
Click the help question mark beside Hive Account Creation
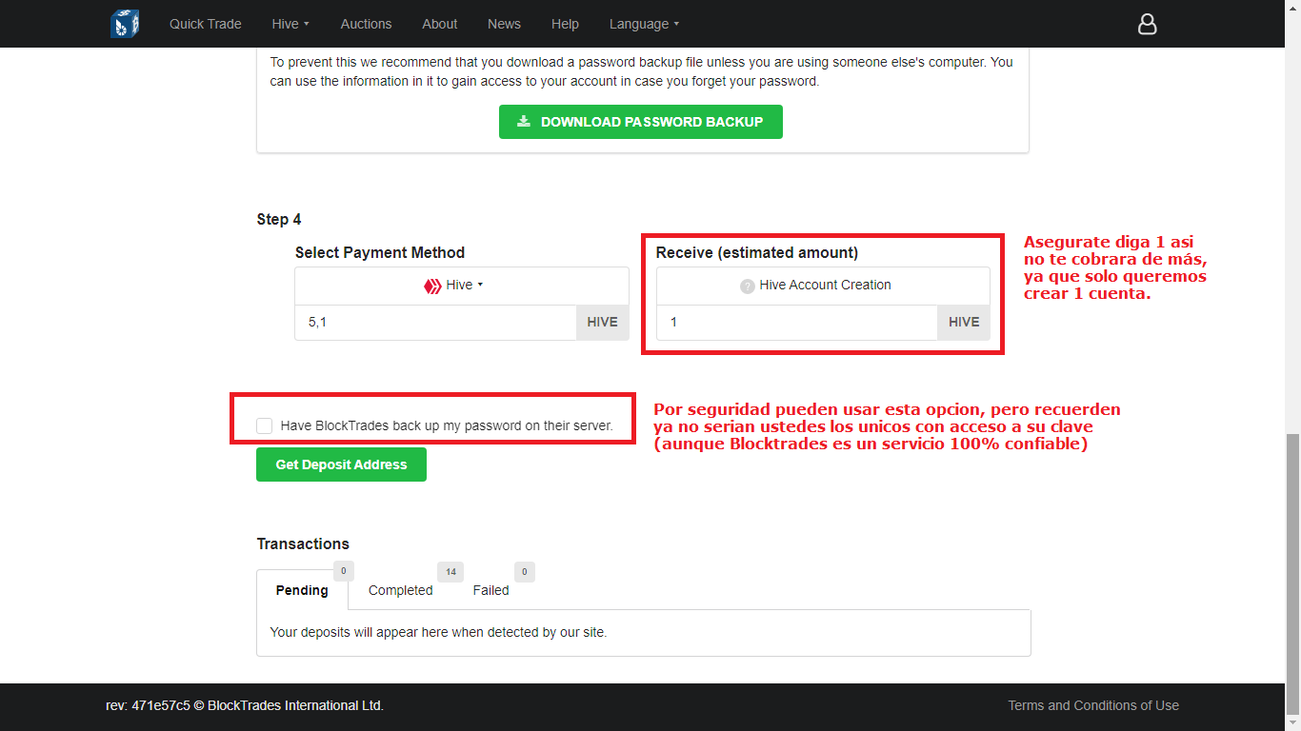[748, 286]
